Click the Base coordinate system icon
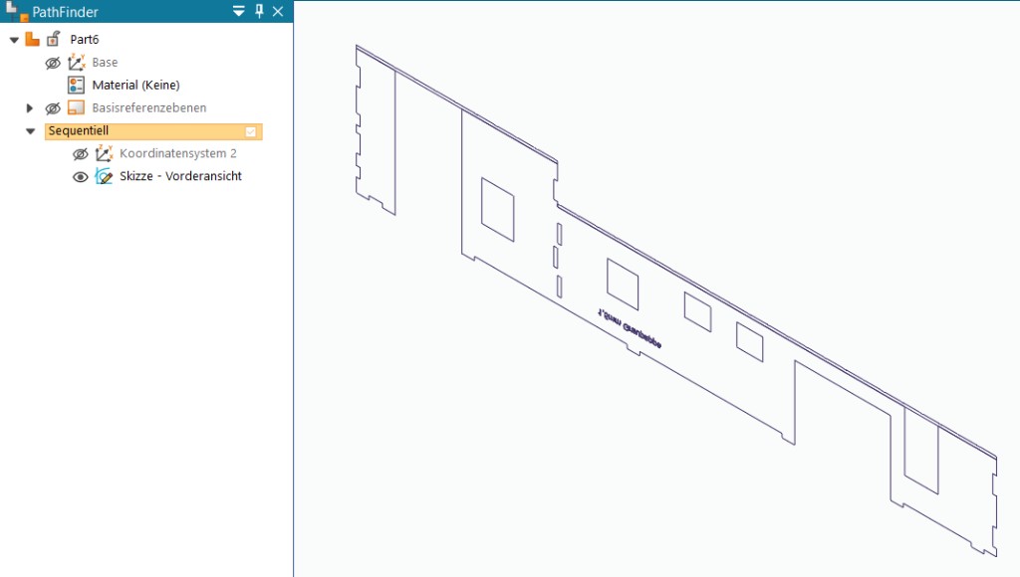The height and width of the screenshot is (577, 1020). tap(77, 63)
